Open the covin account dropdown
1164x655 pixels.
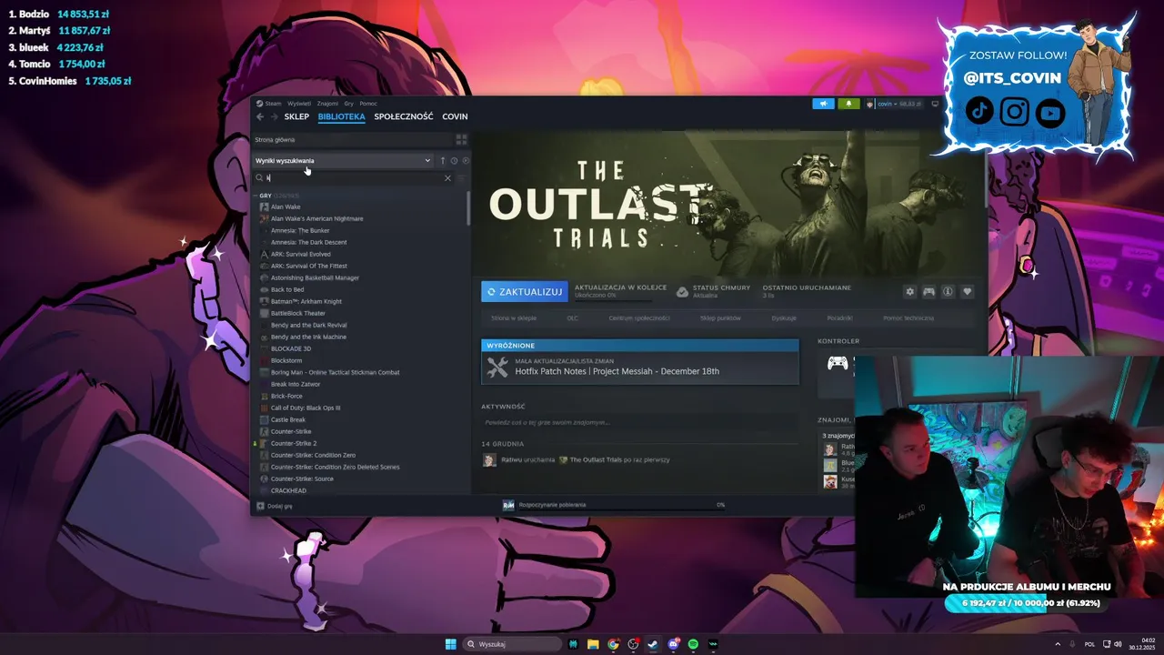pyautogui.click(x=893, y=104)
